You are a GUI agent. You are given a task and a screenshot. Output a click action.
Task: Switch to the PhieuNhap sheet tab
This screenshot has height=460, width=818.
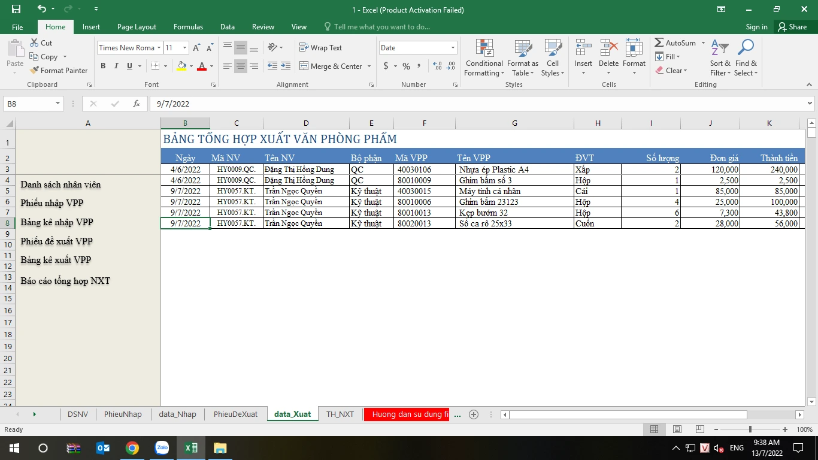[x=123, y=414]
